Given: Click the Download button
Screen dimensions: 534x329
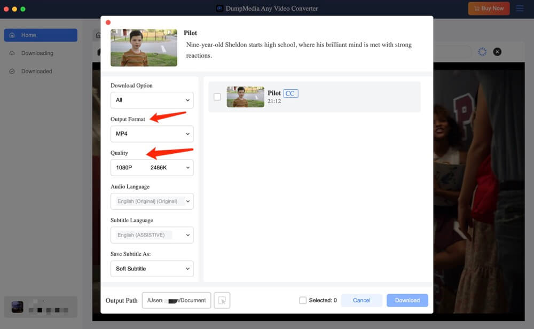Looking at the screenshot, I should point(407,300).
